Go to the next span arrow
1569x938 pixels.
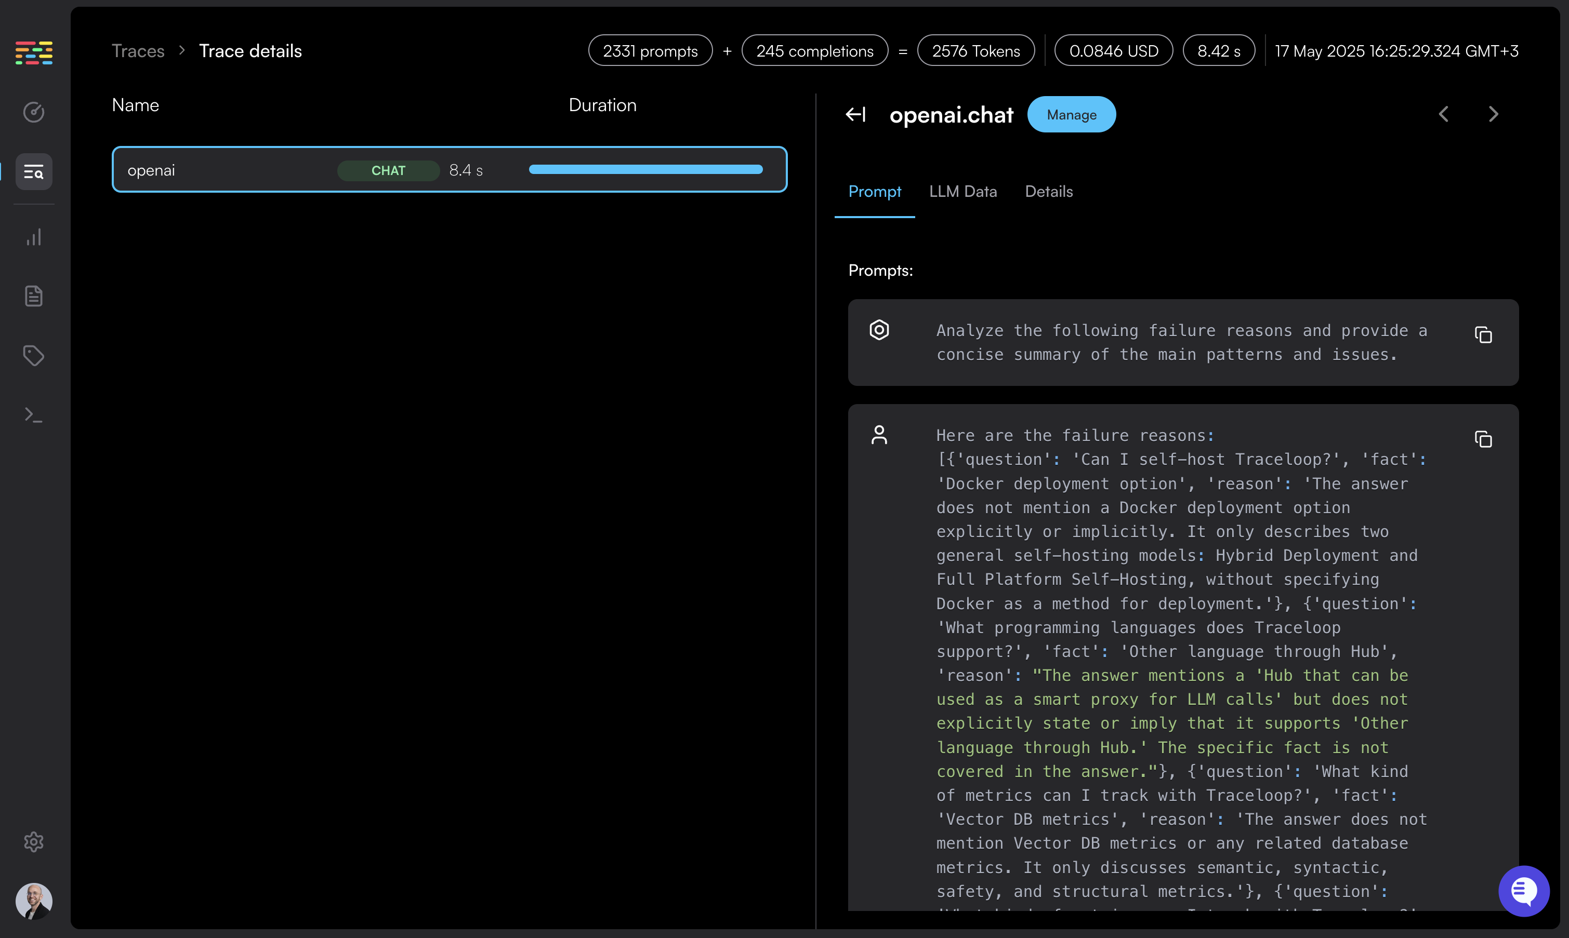[1493, 114]
